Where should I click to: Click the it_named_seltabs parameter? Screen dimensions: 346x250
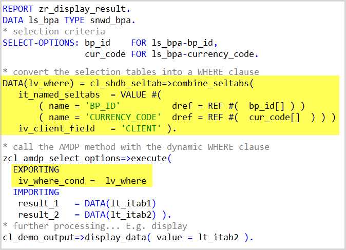59,95
